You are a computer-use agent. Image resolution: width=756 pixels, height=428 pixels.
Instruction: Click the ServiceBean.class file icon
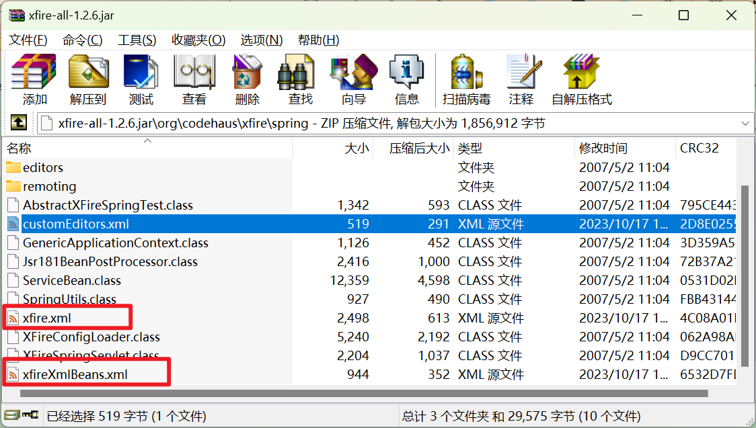click(13, 280)
